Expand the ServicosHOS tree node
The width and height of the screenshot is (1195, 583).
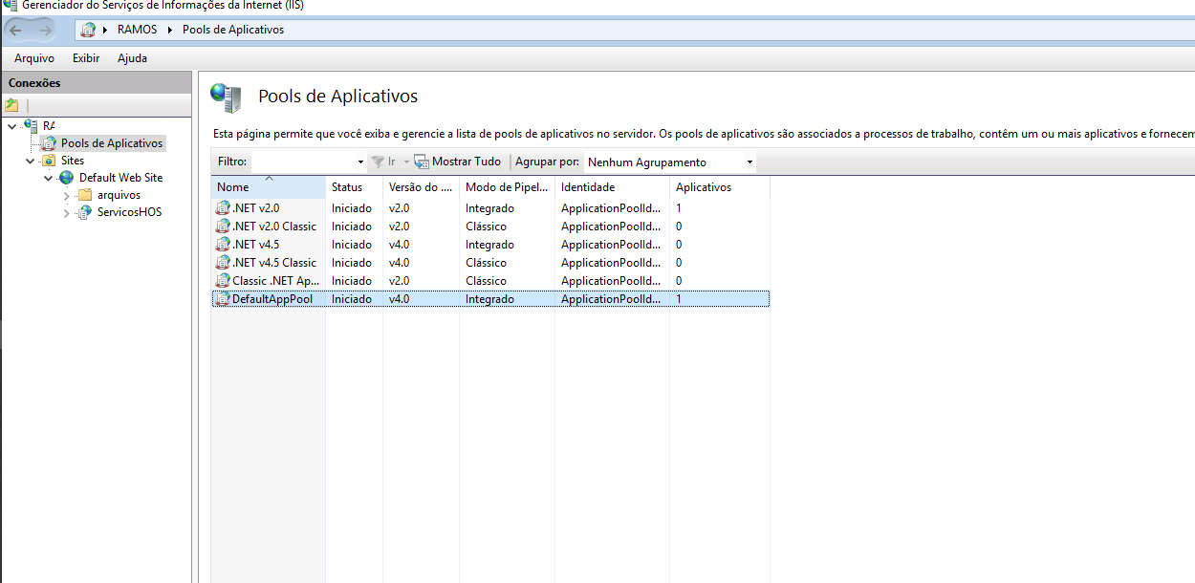67,212
